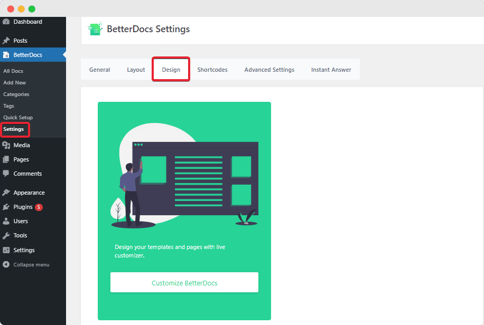Click the customizer illustration image
Viewport: 484px width, 325px height.
[x=184, y=176]
